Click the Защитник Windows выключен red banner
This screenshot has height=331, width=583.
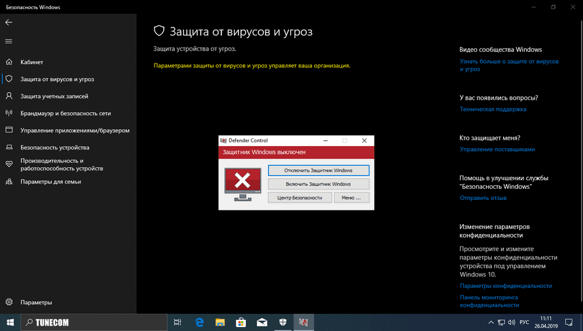(296, 152)
